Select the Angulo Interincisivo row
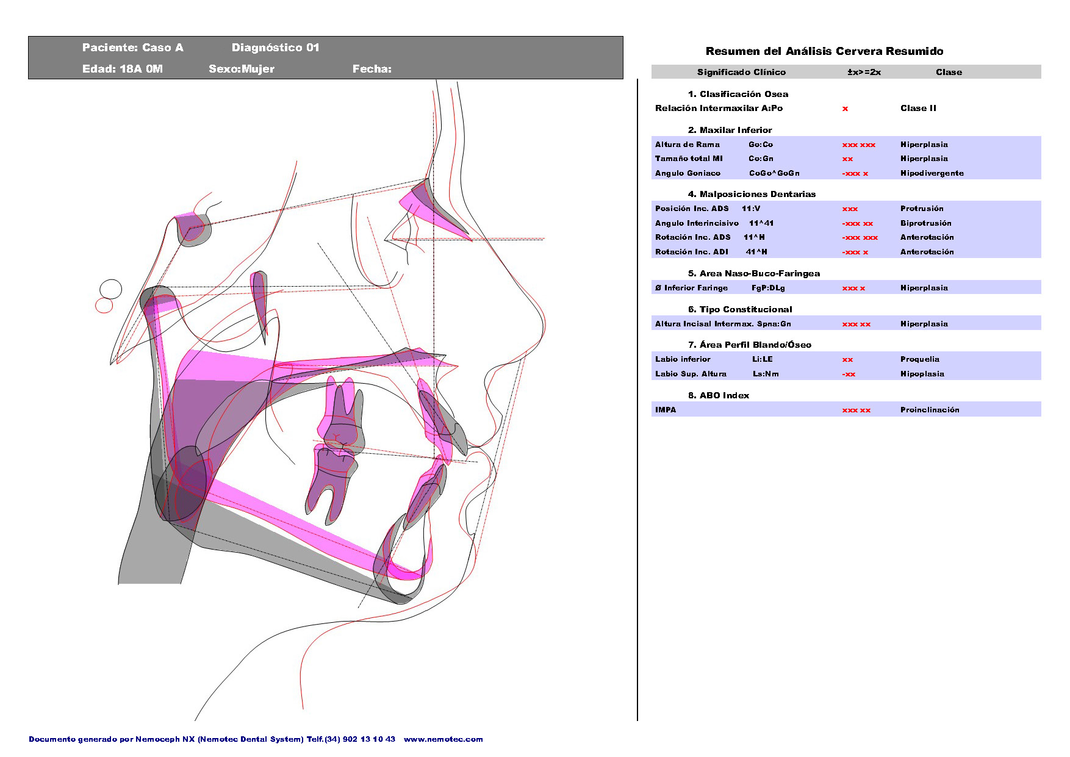 pos(846,223)
